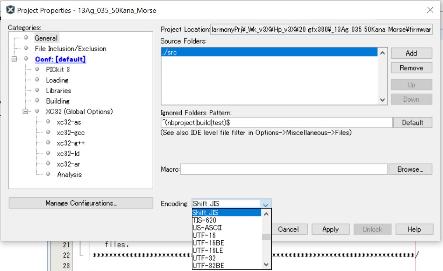Select xc32-ld linker options
Image resolution: width=443 pixels, height=271 pixels.
pos(68,153)
